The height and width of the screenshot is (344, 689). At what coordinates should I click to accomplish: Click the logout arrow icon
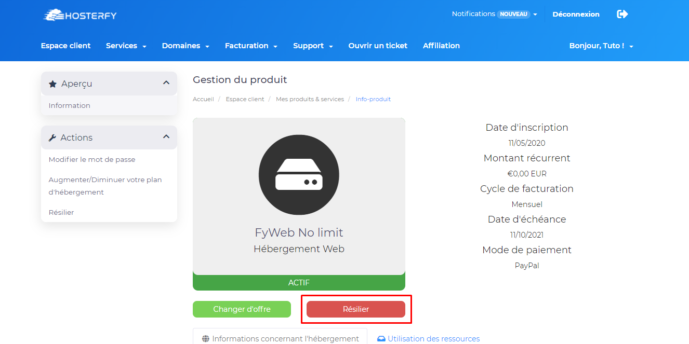click(622, 14)
